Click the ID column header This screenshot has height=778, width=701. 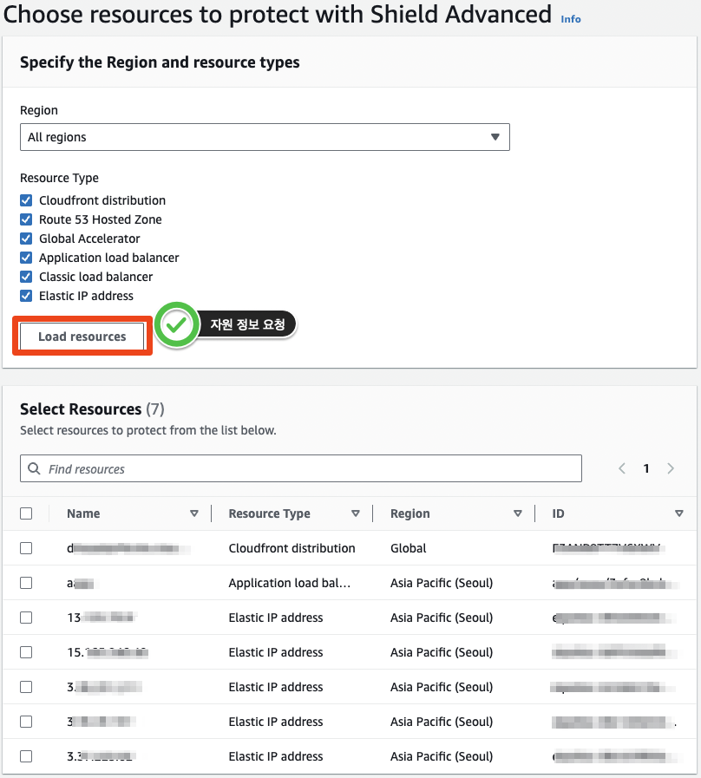(x=558, y=513)
